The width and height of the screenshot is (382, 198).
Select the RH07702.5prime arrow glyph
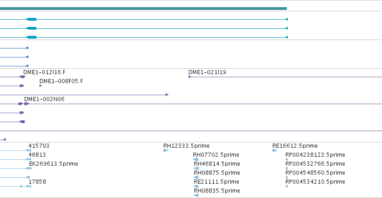[x=196, y=159]
